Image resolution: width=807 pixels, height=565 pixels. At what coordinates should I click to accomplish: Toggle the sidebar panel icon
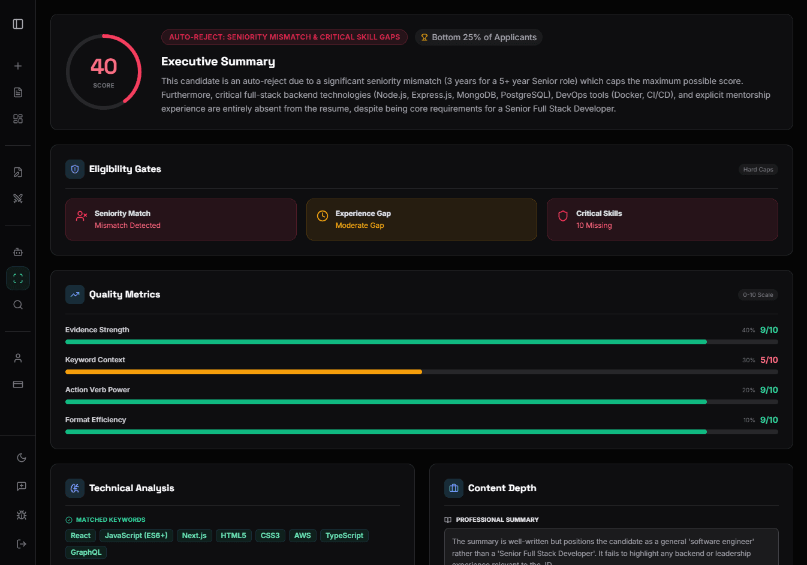tap(18, 24)
